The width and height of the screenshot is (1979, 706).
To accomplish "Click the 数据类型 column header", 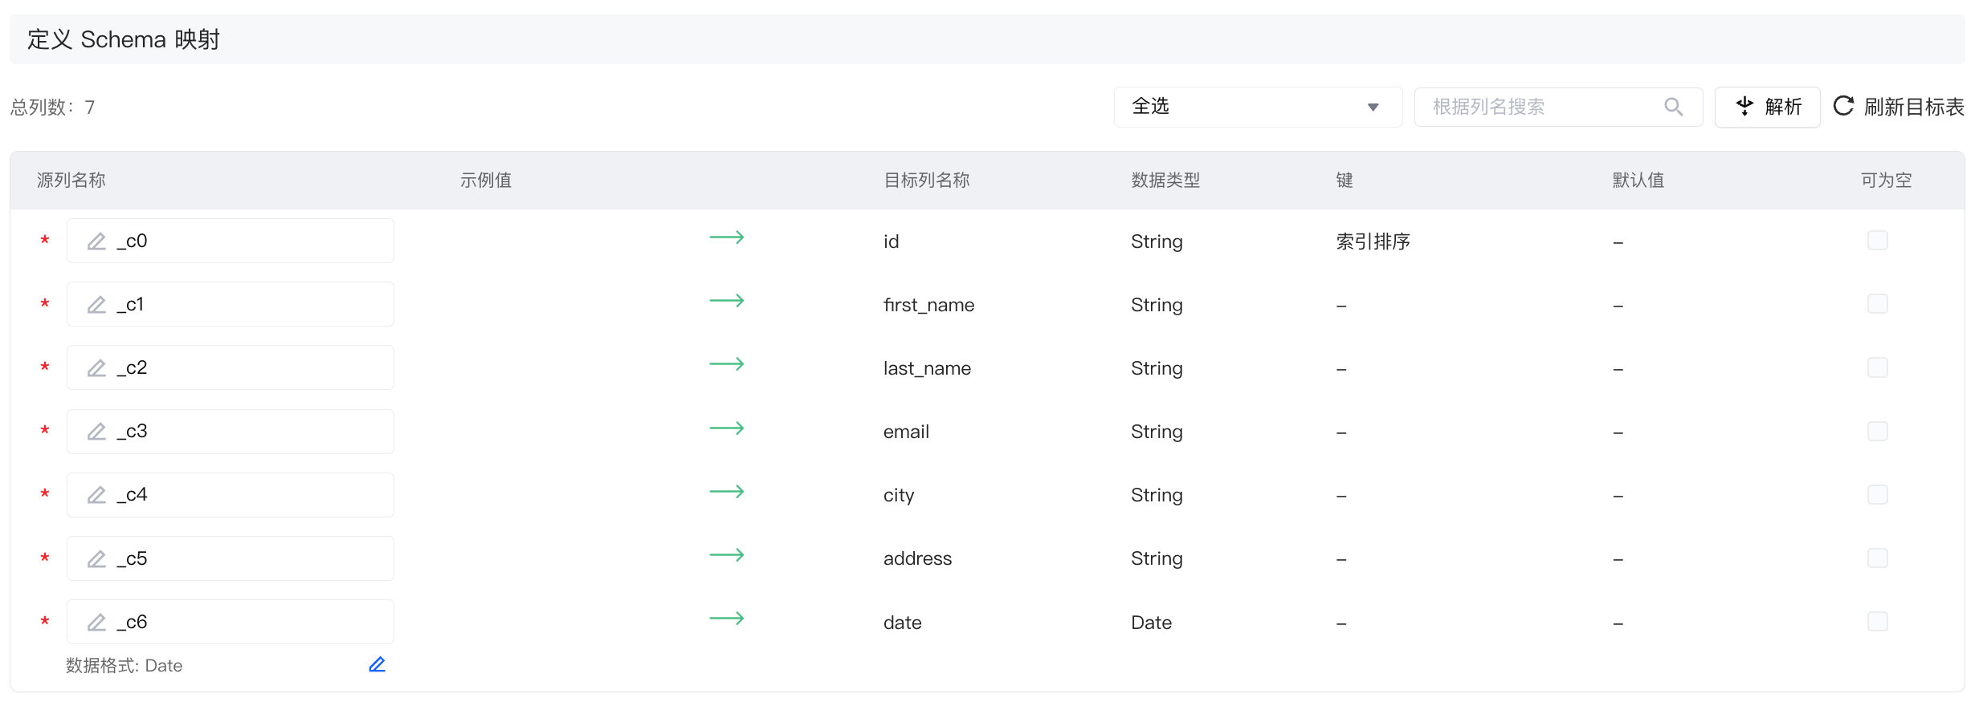I will click(x=1165, y=181).
